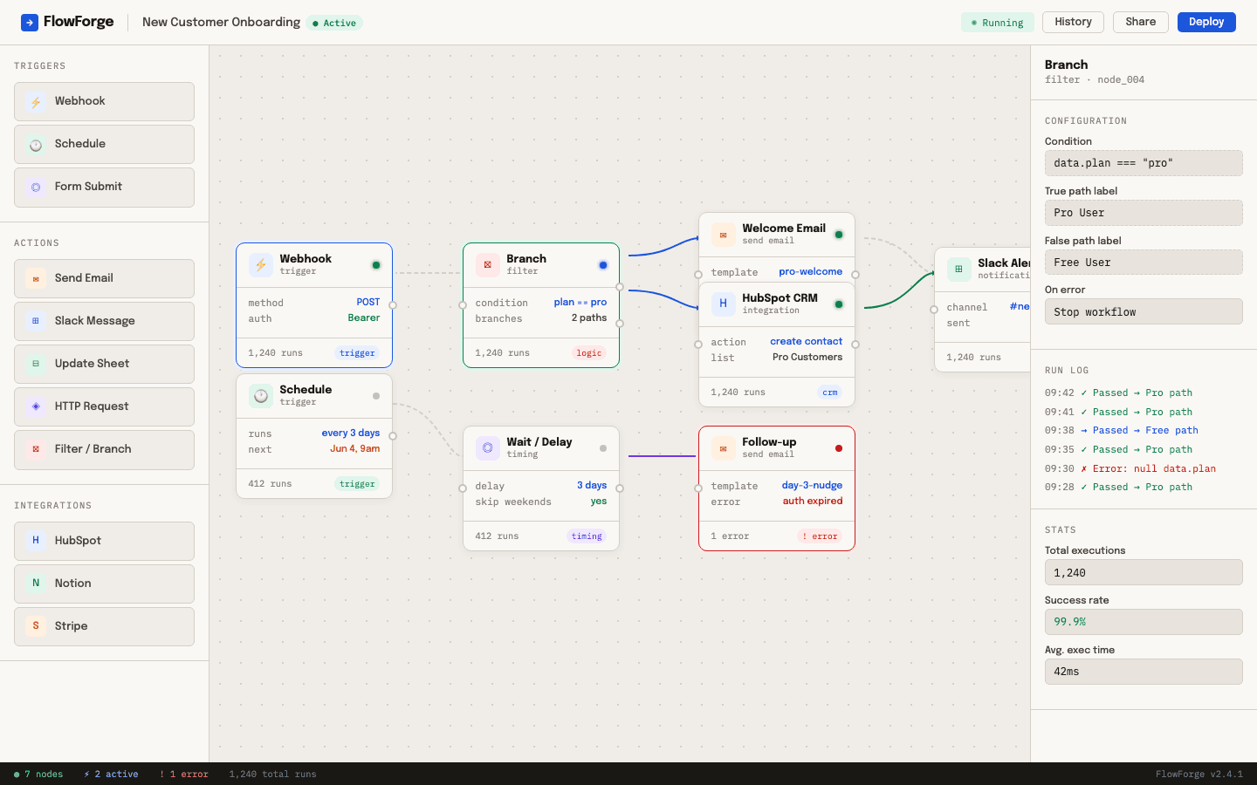Click the Follow-up node input port

pyautogui.click(x=698, y=488)
